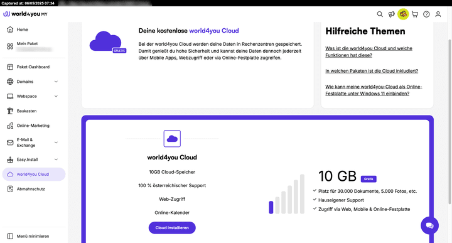452x243 pixels.
Task: Click the framed cloud icon above world4you Cloud
Action: click(172, 139)
